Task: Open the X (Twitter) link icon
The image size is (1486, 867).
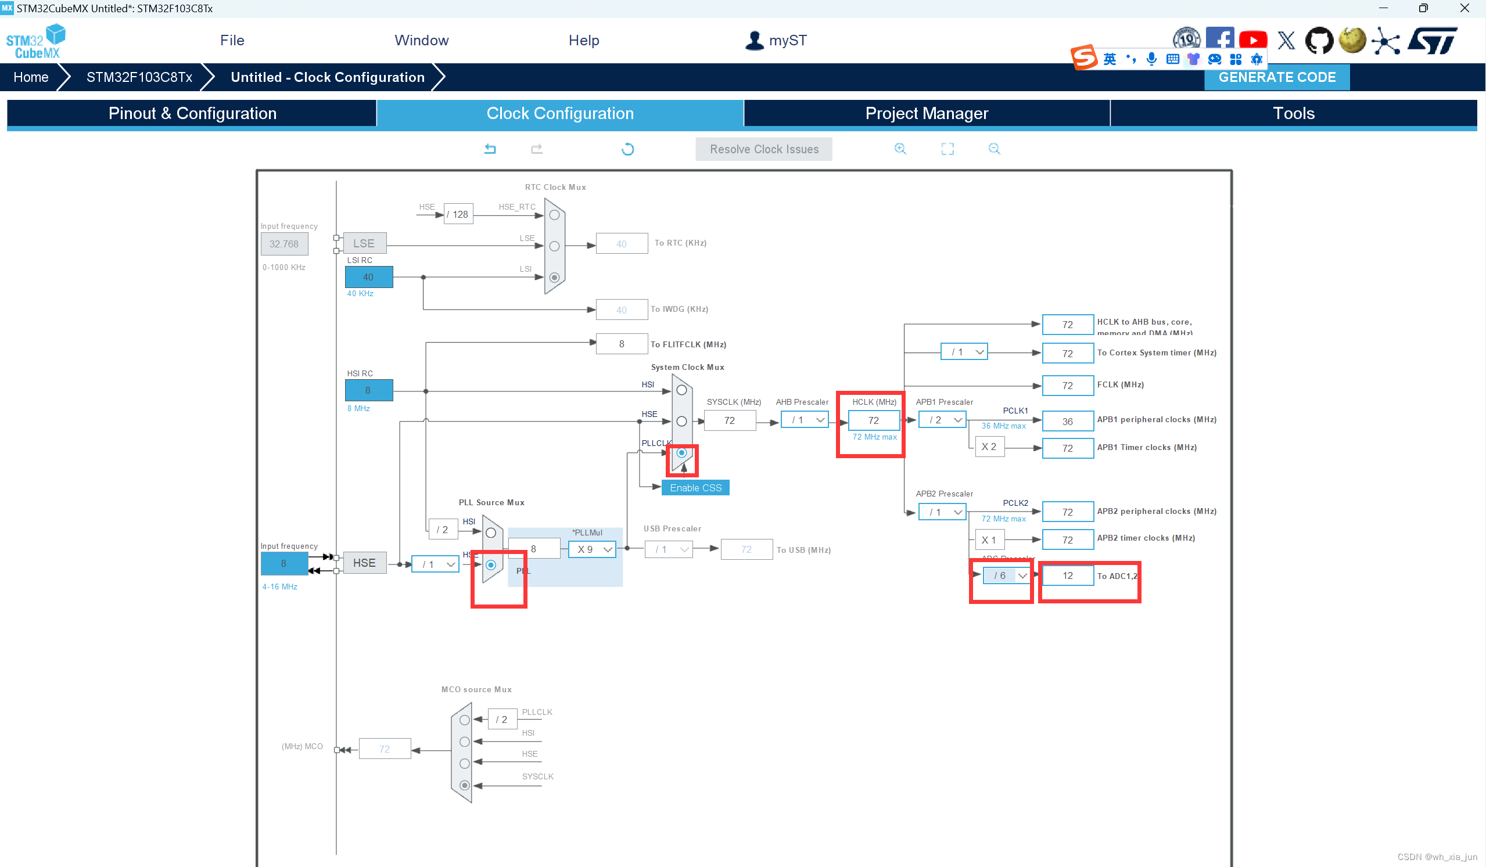Action: (1286, 41)
